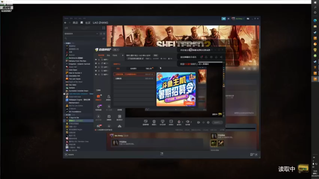Switch to the first orange scene tab
The height and width of the screenshot is (179, 319).
[x=101, y=55]
